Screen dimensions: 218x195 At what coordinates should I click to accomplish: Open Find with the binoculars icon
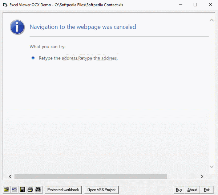click(x=38, y=190)
